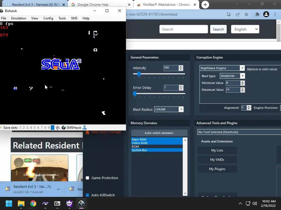Expand Resident Evil download options chevron
The width and height of the screenshot is (281, 210).
58,189
